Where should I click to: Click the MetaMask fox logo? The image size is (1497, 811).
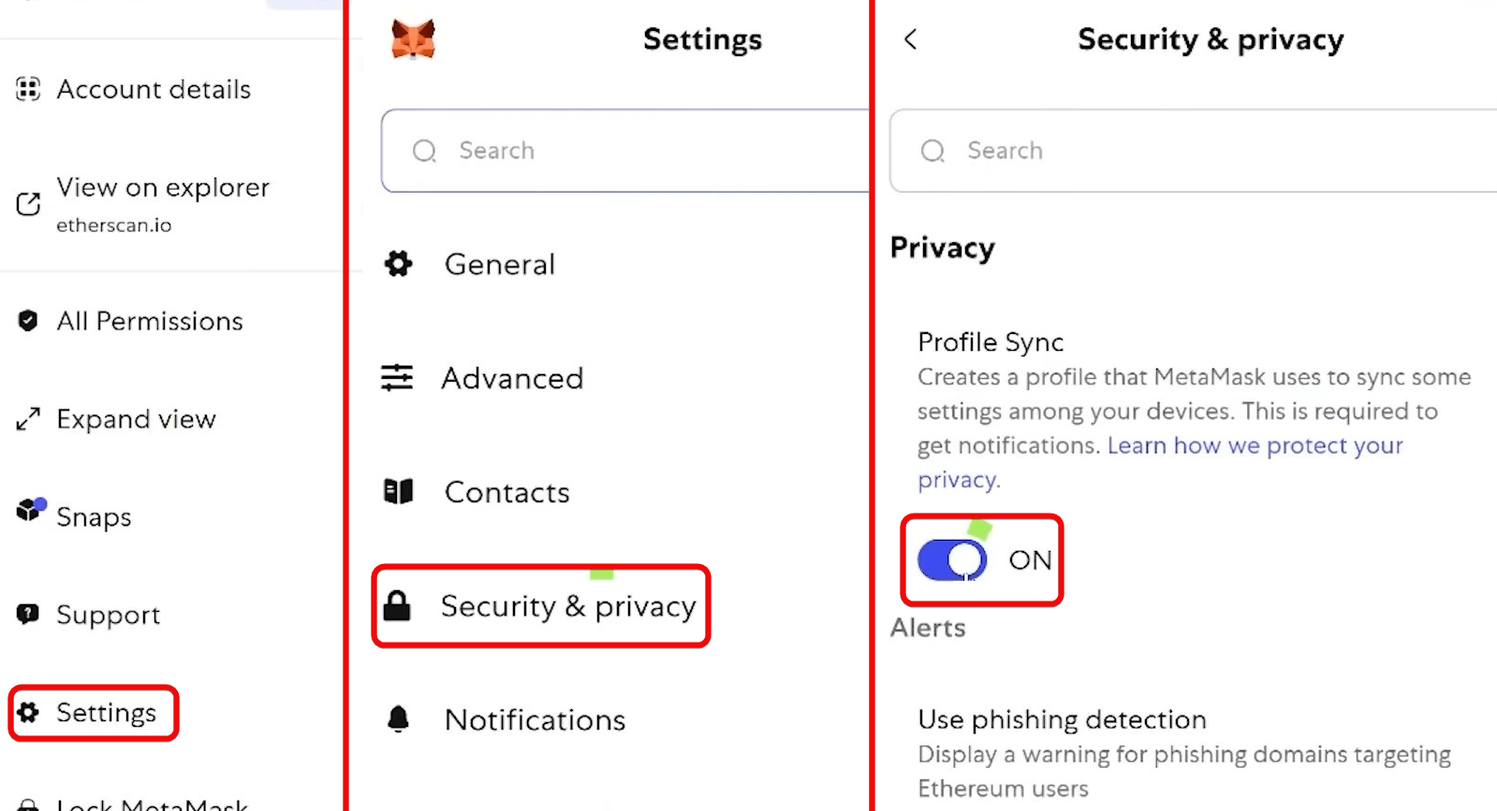coord(413,39)
